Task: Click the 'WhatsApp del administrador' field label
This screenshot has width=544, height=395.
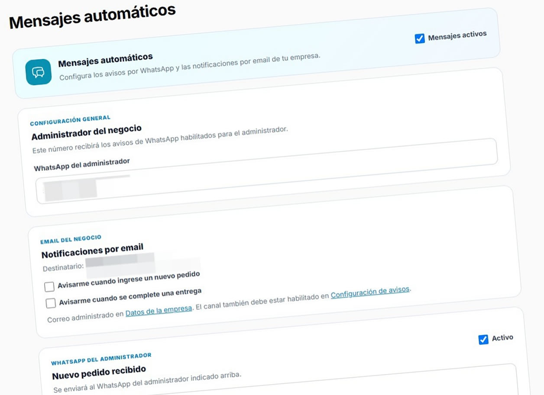Action: tap(82, 165)
